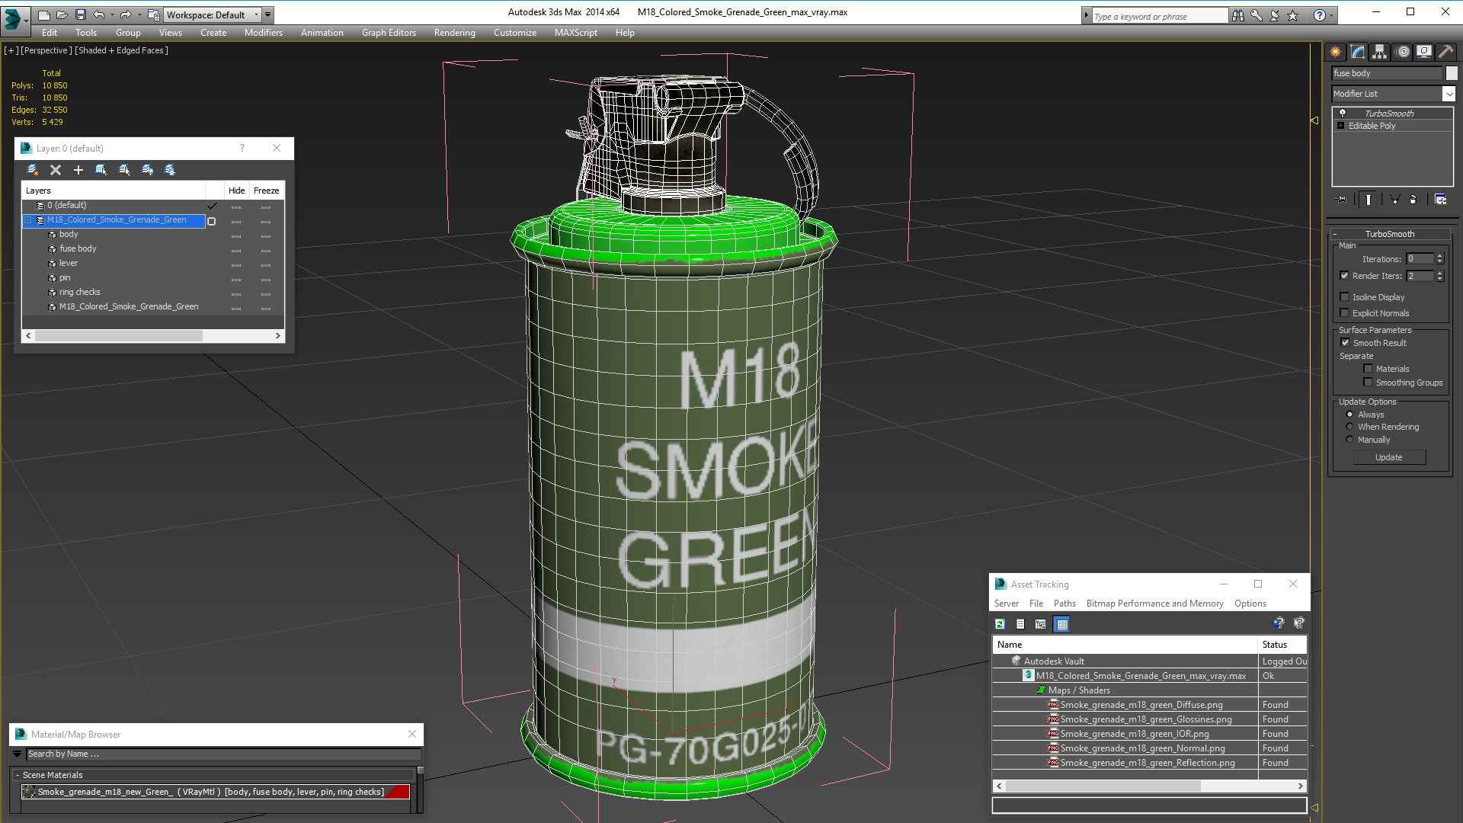Click the Pin Stack icon
This screenshot has height=823, width=1463.
click(x=1342, y=200)
